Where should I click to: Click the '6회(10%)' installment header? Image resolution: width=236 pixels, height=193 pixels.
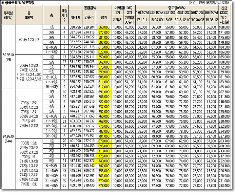coord(211,12)
